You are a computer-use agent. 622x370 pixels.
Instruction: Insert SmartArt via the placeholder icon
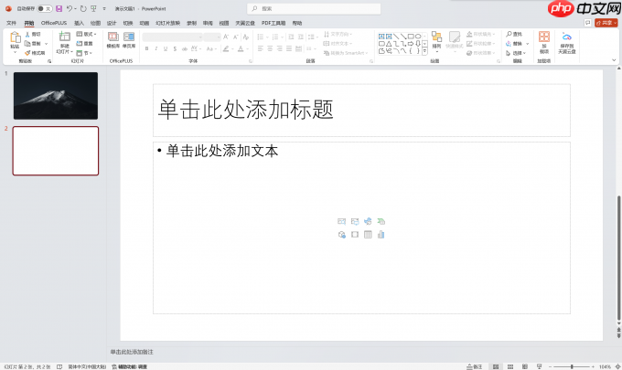[381, 221]
